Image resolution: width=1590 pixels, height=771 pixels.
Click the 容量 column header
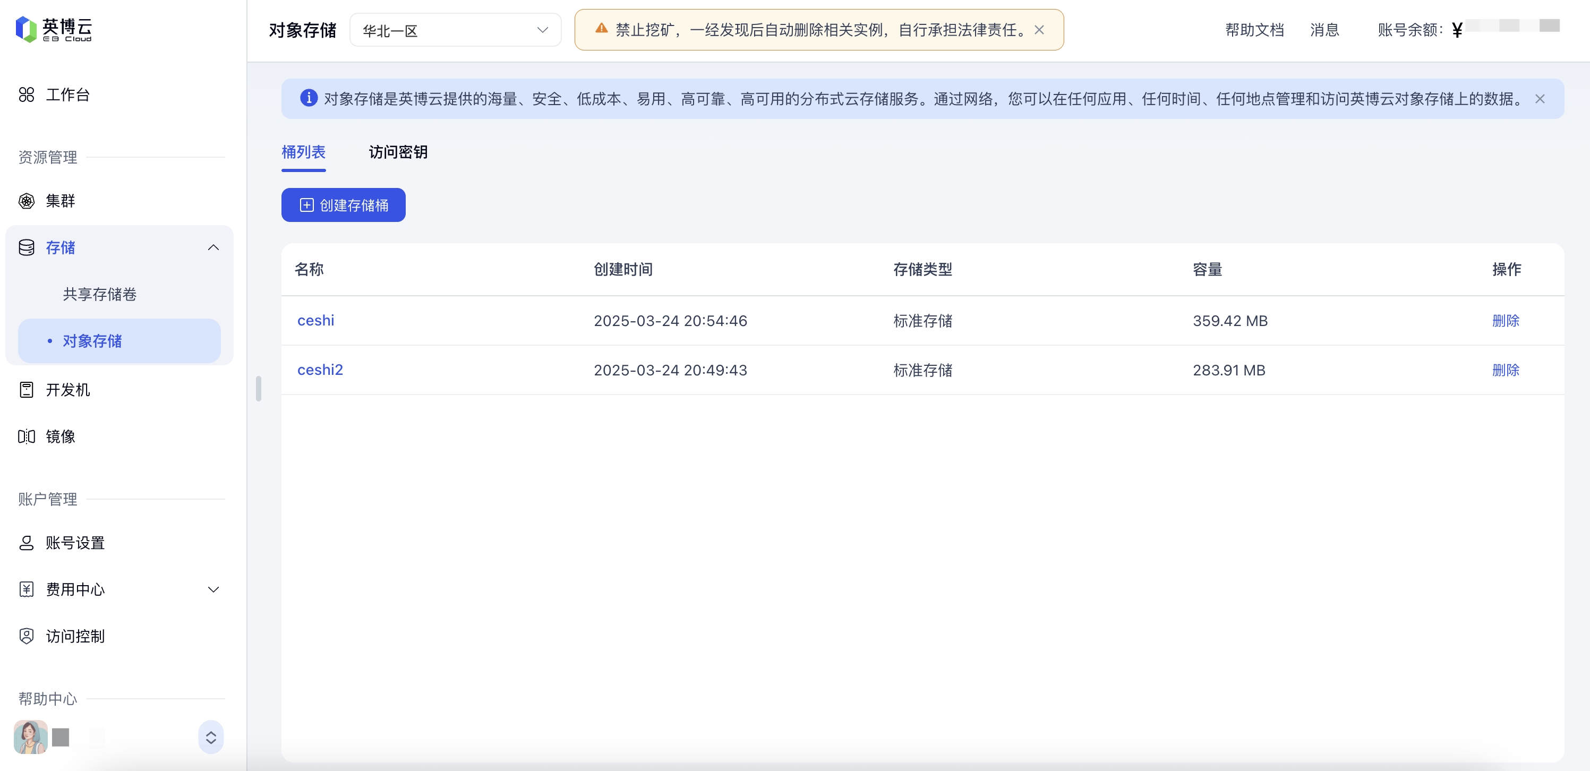pos(1207,269)
